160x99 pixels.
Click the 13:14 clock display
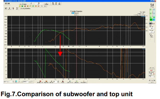(x=7, y=4)
